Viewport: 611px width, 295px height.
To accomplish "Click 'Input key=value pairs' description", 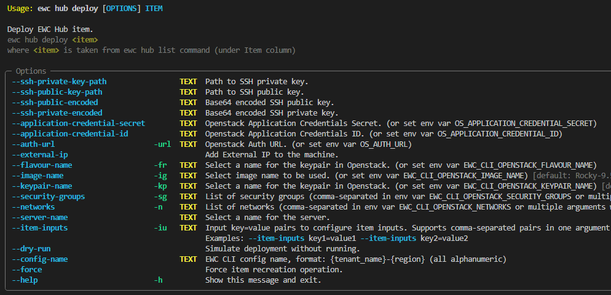I will (x=408, y=228).
